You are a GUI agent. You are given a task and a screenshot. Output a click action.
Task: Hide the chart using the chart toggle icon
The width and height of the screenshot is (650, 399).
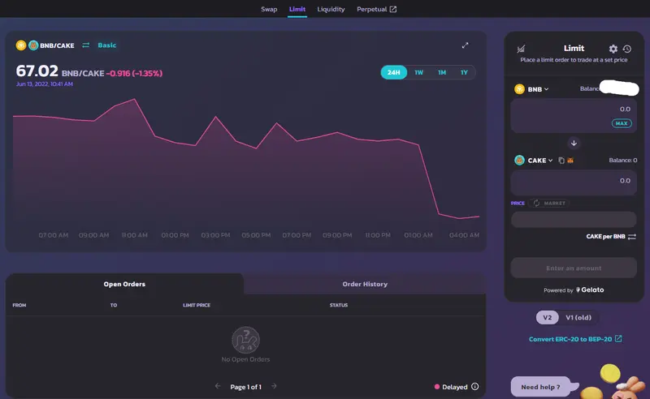(521, 49)
